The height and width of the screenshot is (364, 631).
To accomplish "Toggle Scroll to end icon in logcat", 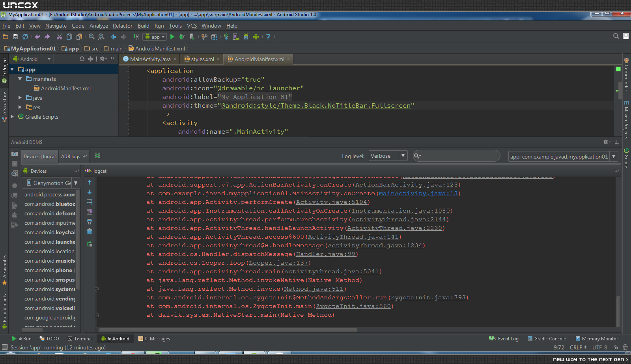I will click(90, 212).
